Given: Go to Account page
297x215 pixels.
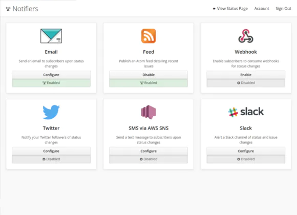Looking at the screenshot, I should [x=262, y=9].
